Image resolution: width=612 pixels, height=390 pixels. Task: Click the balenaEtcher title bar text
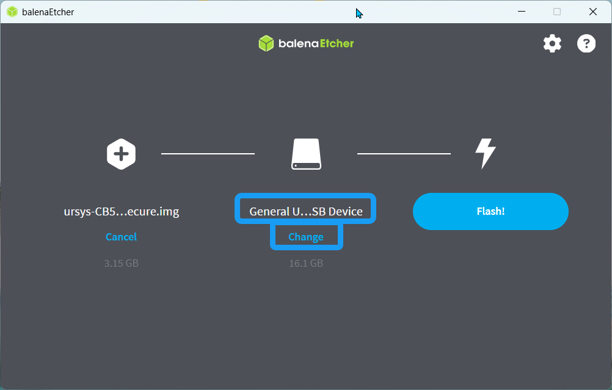point(48,12)
